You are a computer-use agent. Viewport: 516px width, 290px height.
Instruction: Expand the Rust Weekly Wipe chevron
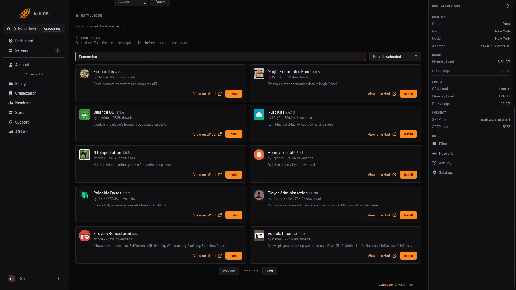508,6
